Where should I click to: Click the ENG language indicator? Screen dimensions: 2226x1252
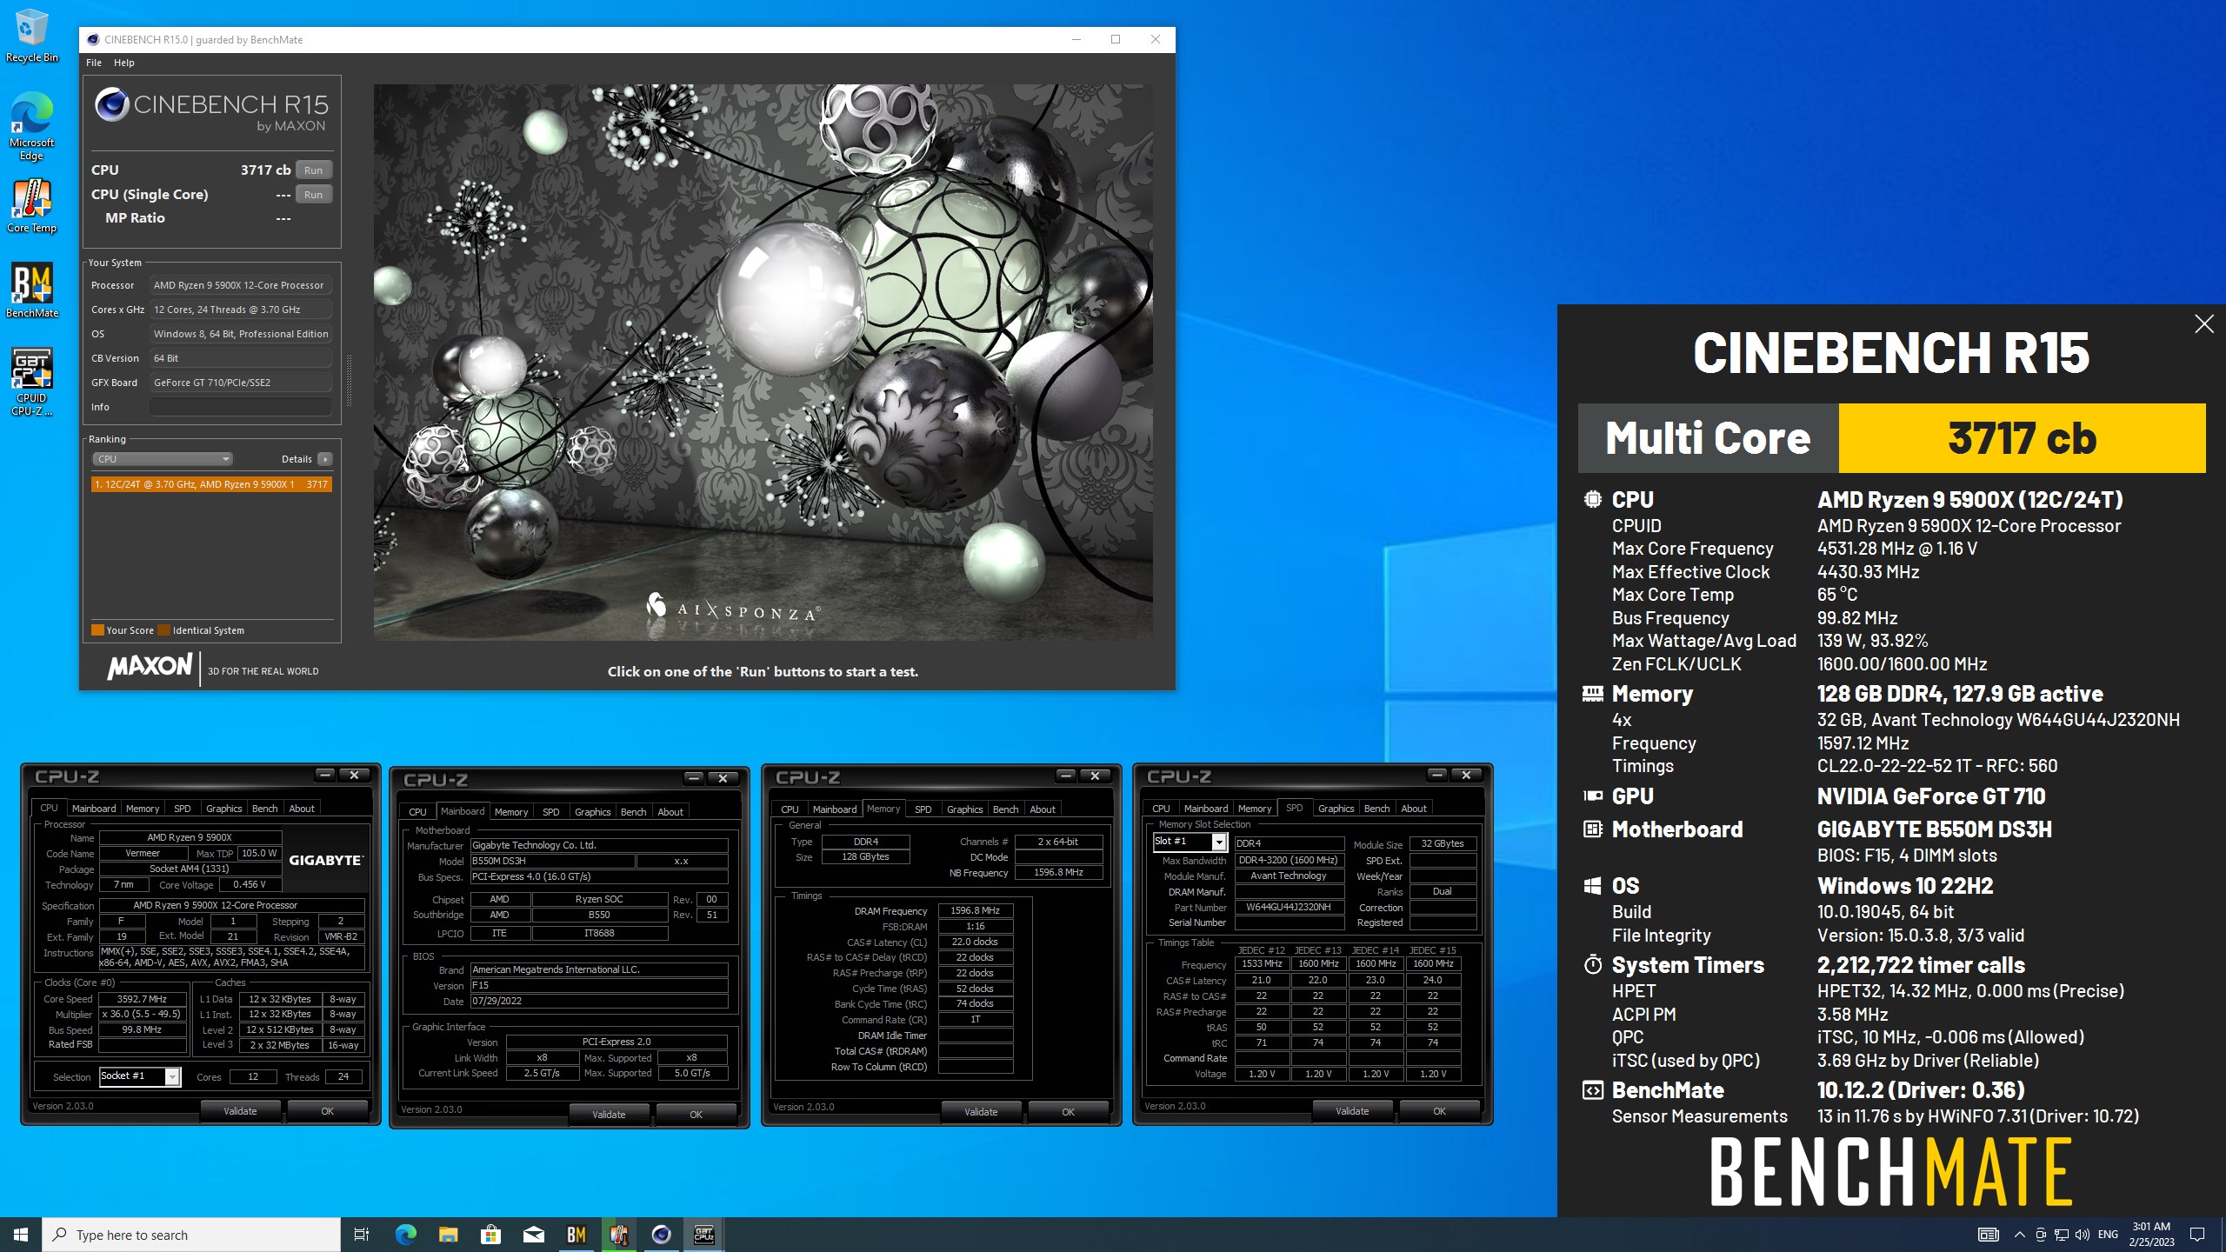coord(2108,1235)
